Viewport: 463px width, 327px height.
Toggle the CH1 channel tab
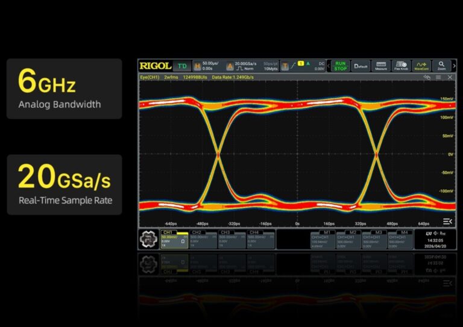(174, 240)
